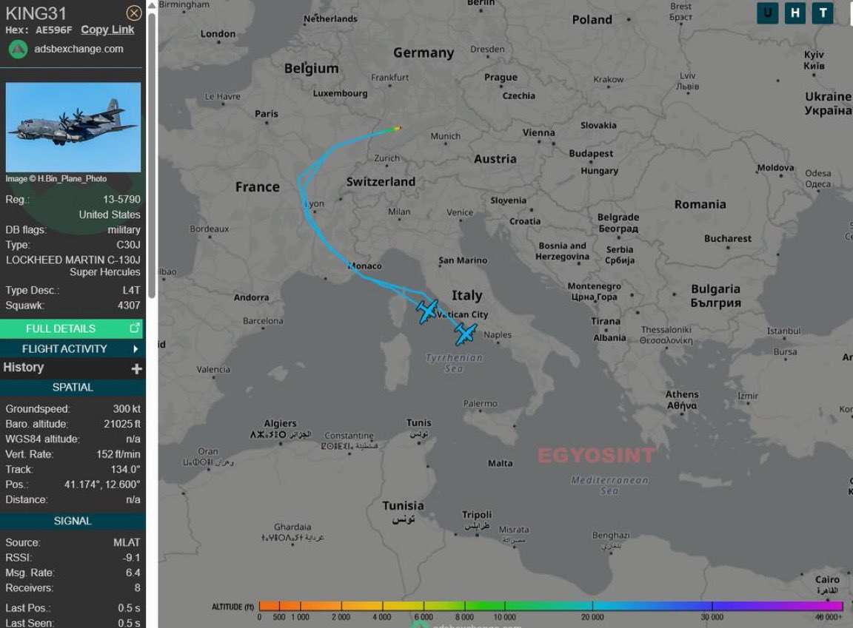The height and width of the screenshot is (628, 853).
Task: Click the Hex AE596F value
Action: pos(53,30)
